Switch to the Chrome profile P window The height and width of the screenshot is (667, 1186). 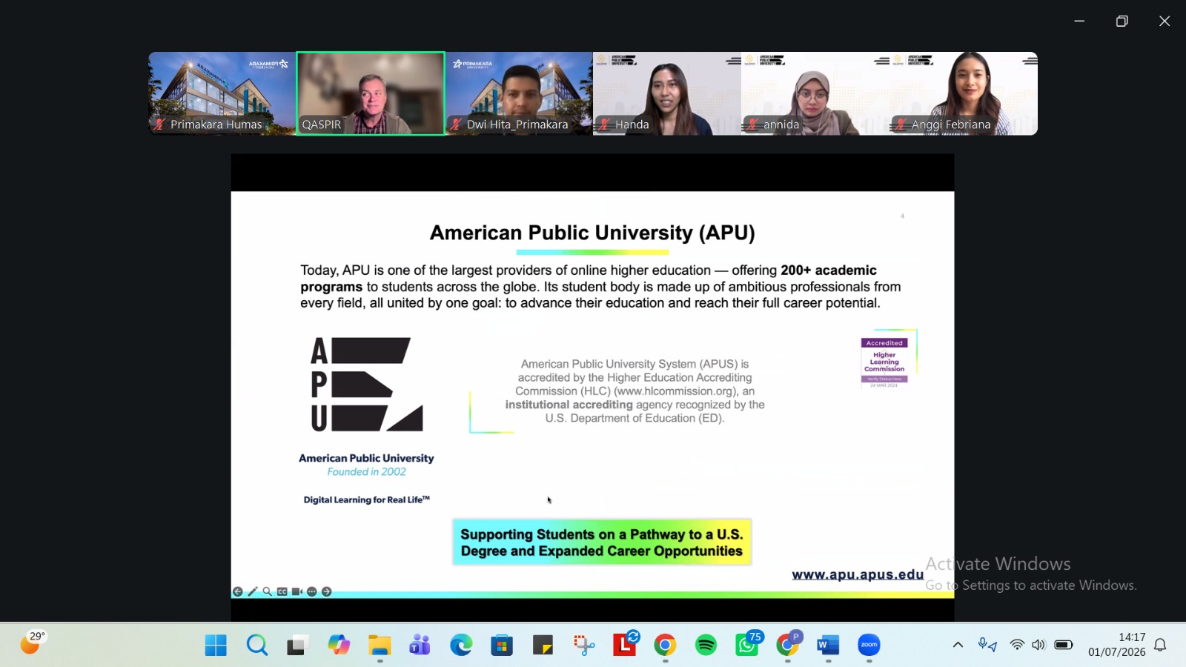click(787, 646)
